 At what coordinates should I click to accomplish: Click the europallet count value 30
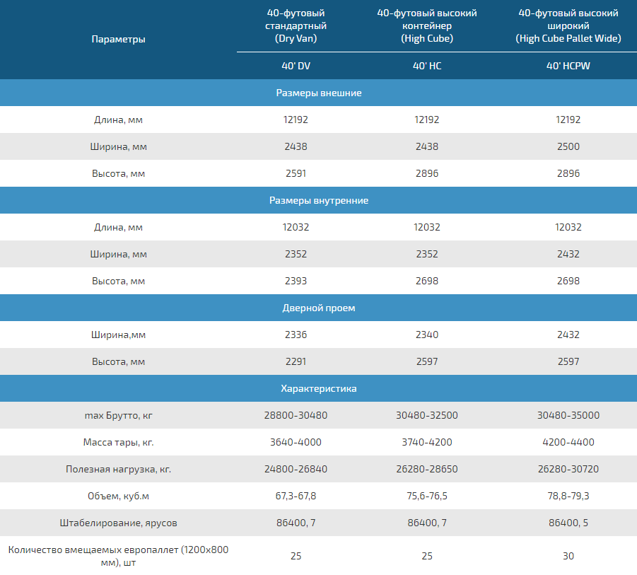(x=568, y=556)
